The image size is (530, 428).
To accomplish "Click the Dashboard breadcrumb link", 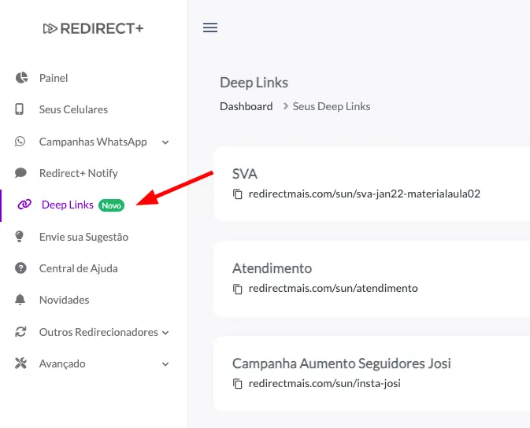I will [x=246, y=106].
